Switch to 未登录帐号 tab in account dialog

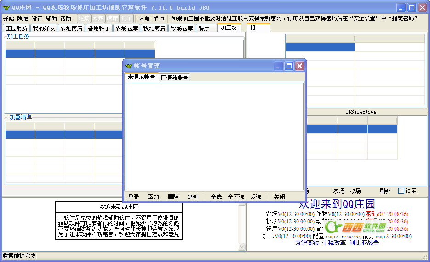click(x=141, y=77)
